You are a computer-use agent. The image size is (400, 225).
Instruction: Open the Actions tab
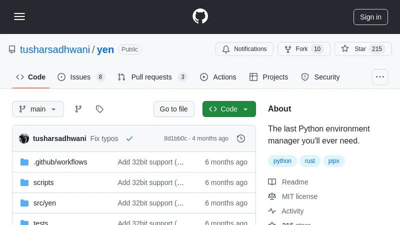pyautogui.click(x=218, y=77)
